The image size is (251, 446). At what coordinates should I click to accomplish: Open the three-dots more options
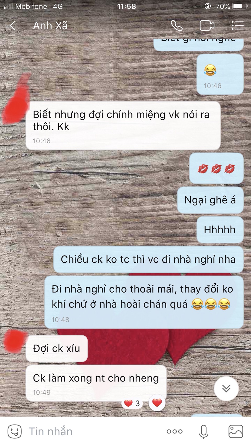click(175, 432)
